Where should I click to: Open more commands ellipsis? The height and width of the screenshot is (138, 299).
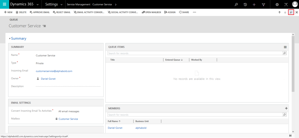[194, 12]
